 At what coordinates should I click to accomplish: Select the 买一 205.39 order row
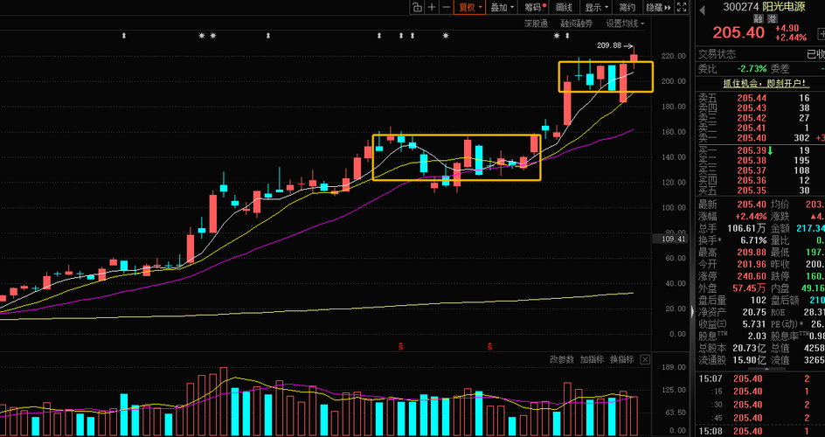pyautogui.click(x=760, y=151)
